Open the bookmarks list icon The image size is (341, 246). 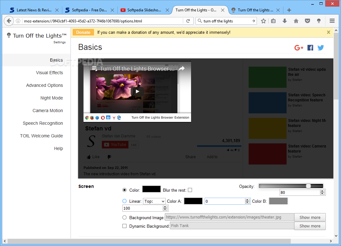click(273, 21)
